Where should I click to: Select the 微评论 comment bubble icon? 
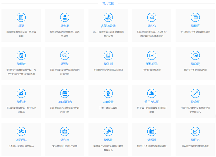pyautogui.click(x=65, y=56)
